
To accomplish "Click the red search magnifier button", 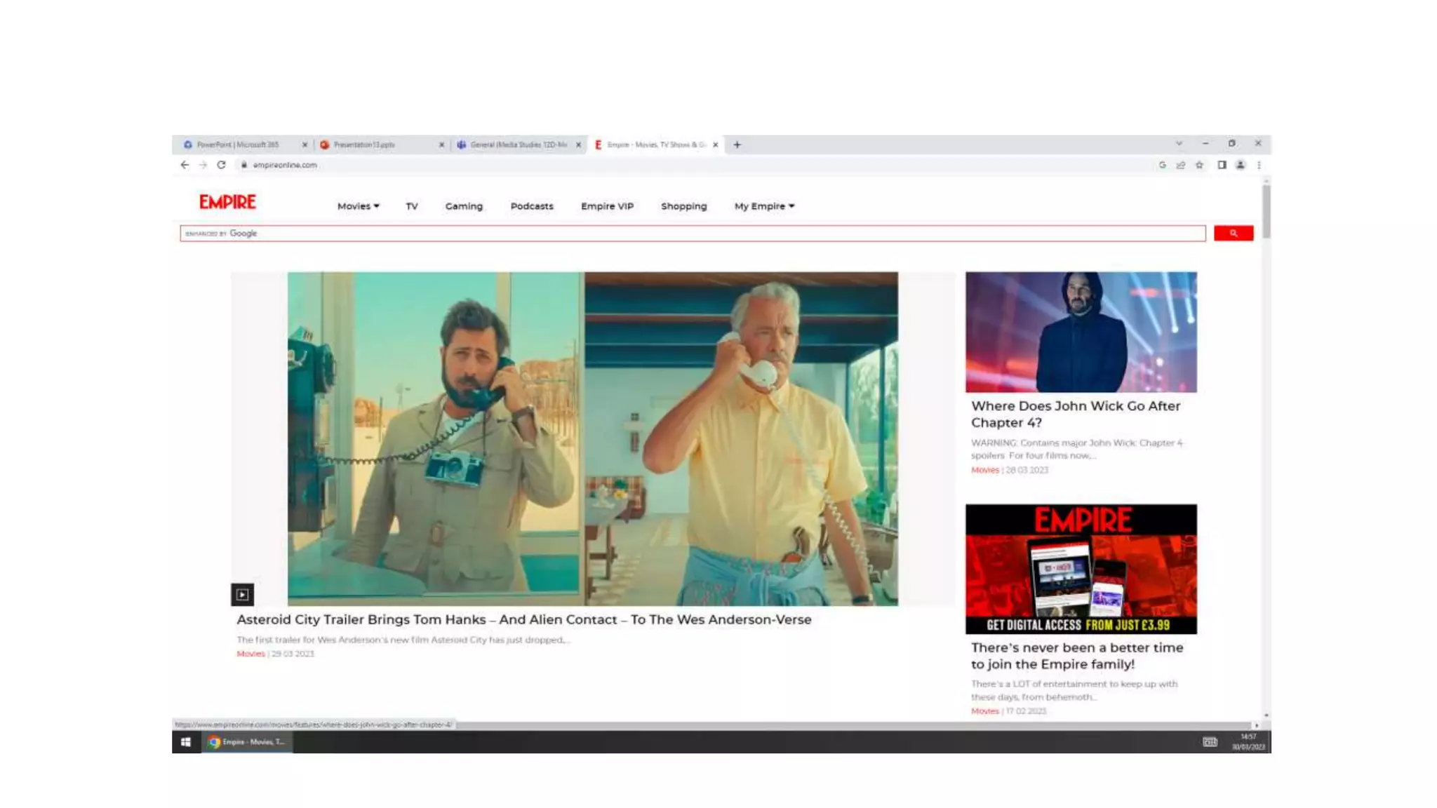I will (x=1233, y=234).
